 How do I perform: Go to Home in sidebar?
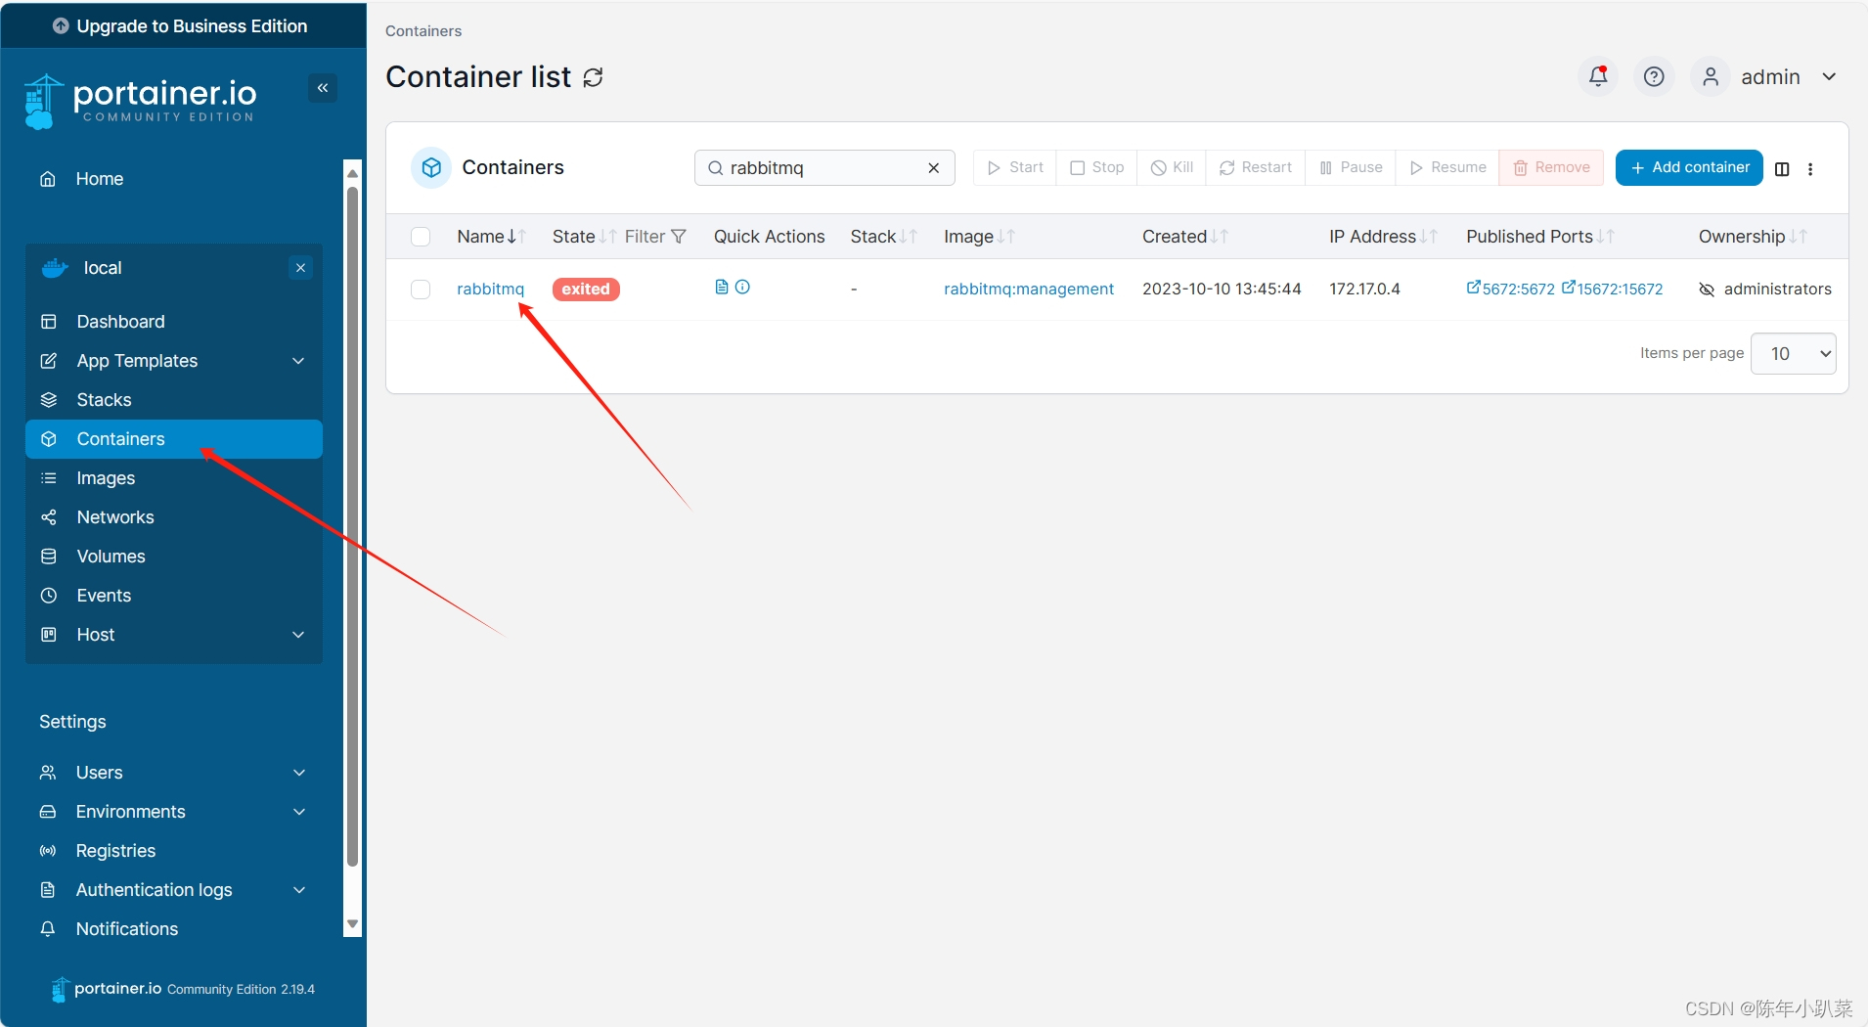click(100, 179)
